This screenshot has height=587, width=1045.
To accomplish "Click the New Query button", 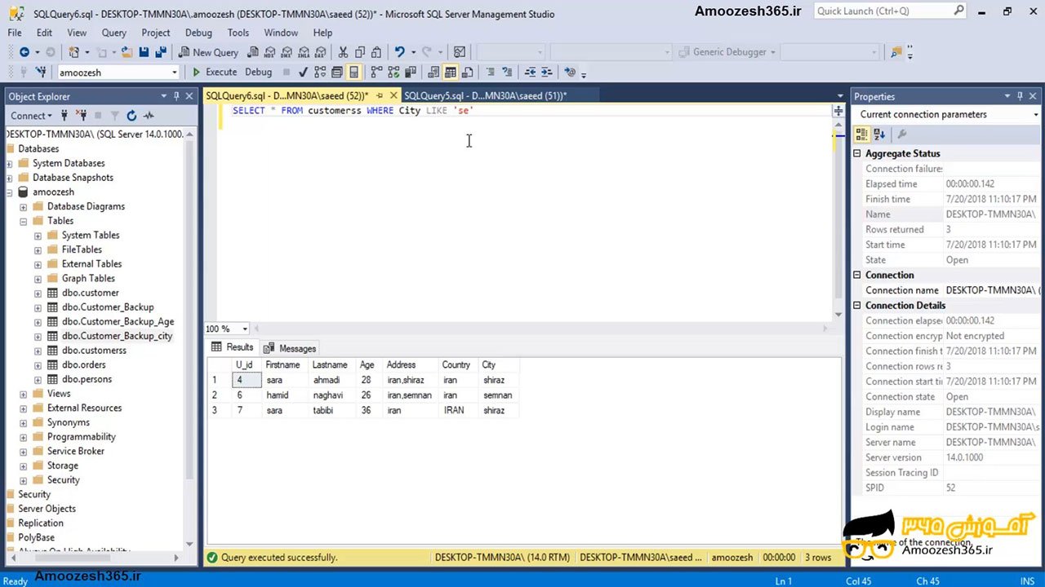I will (208, 52).
